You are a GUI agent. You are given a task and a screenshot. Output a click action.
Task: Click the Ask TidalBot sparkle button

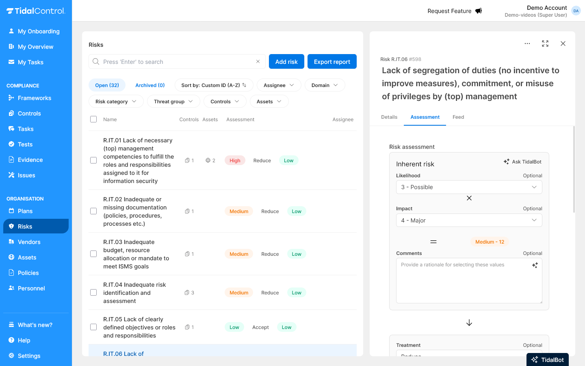(522, 162)
